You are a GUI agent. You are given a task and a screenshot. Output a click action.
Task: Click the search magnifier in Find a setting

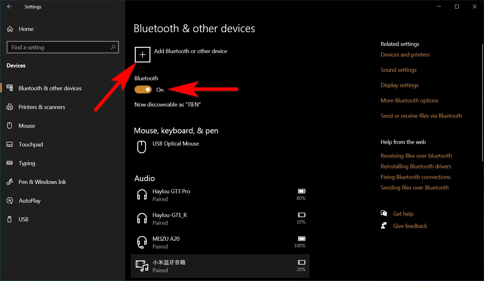coord(113,47)
